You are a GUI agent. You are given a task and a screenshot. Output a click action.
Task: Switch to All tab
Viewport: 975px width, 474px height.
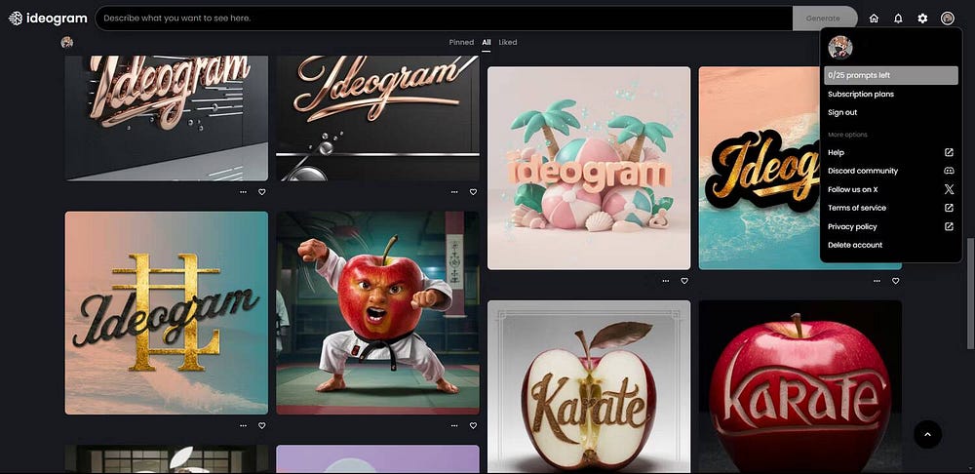coord(487,42)
